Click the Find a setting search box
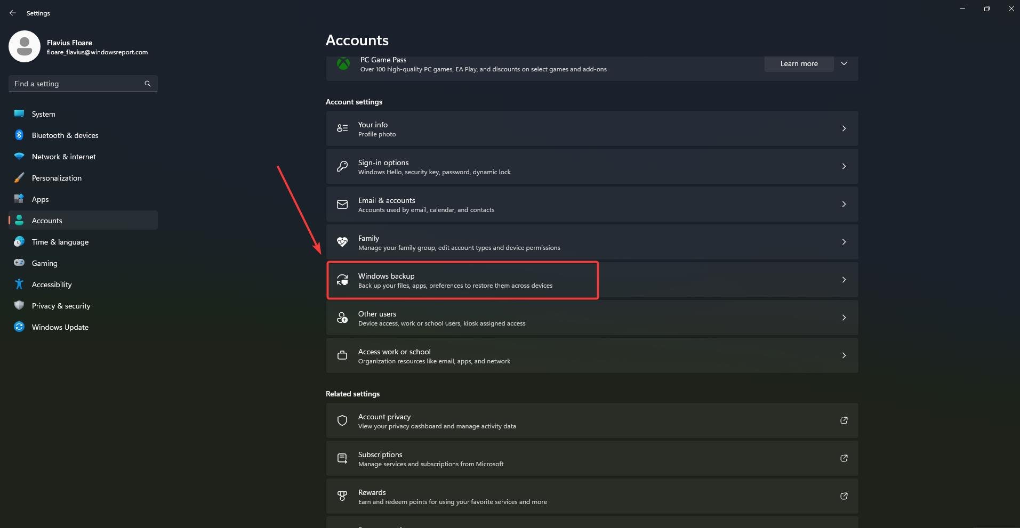This screenshot has width=1020, height=528. (83, 84)
